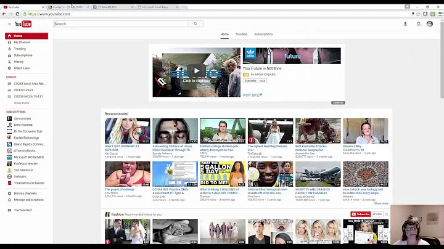Open Worst Plane Crashes thumbnail
Screen dimensions: 444x249
[318, 174]
